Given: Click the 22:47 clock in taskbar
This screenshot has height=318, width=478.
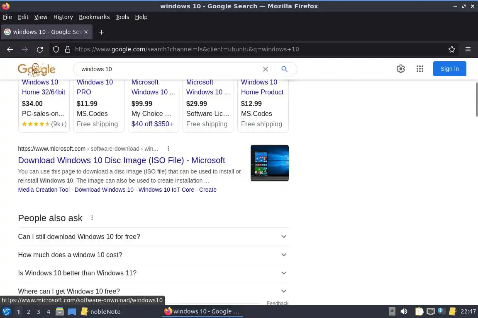Looking at the screenshot, I should pyautogui.click(x=468, y=311).
